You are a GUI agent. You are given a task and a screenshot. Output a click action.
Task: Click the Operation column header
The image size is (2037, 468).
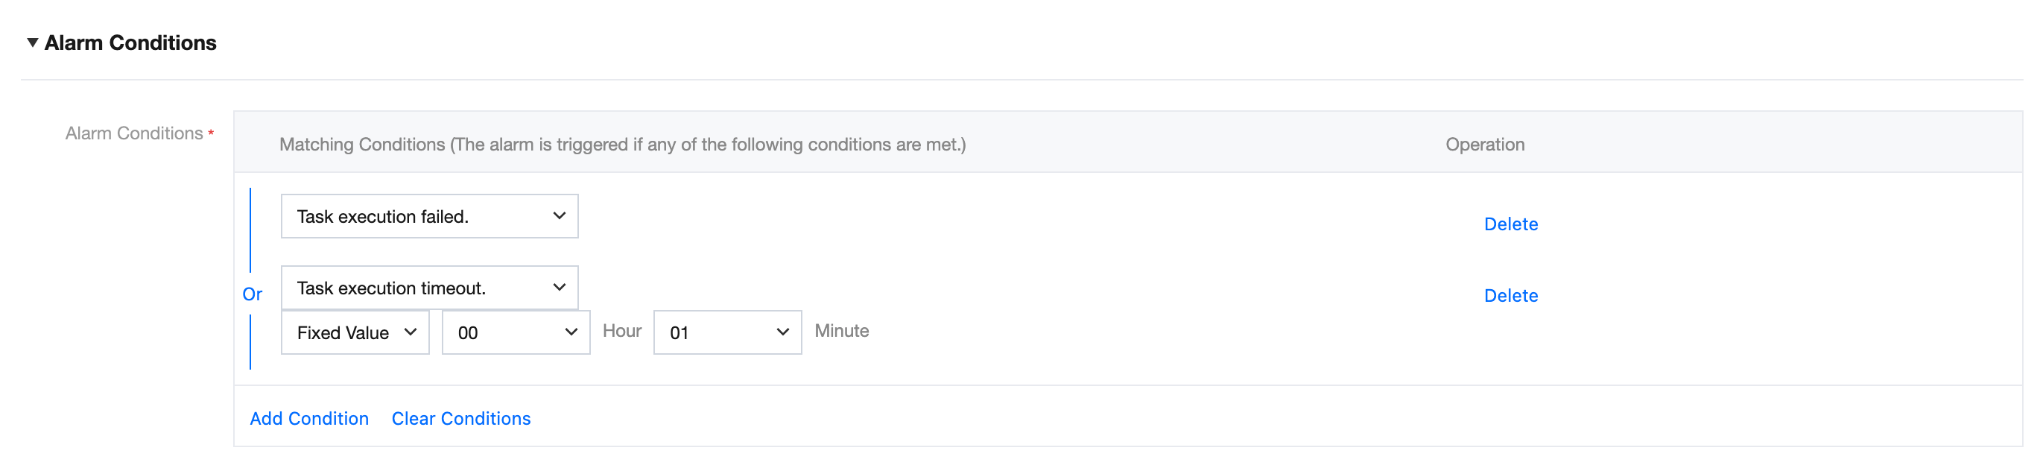coord(1484,145)
